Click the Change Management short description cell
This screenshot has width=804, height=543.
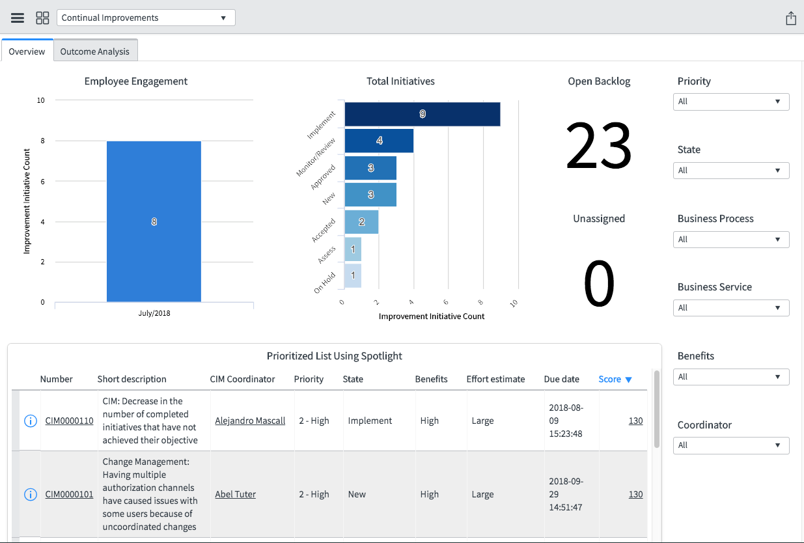[x=154, y=494]
